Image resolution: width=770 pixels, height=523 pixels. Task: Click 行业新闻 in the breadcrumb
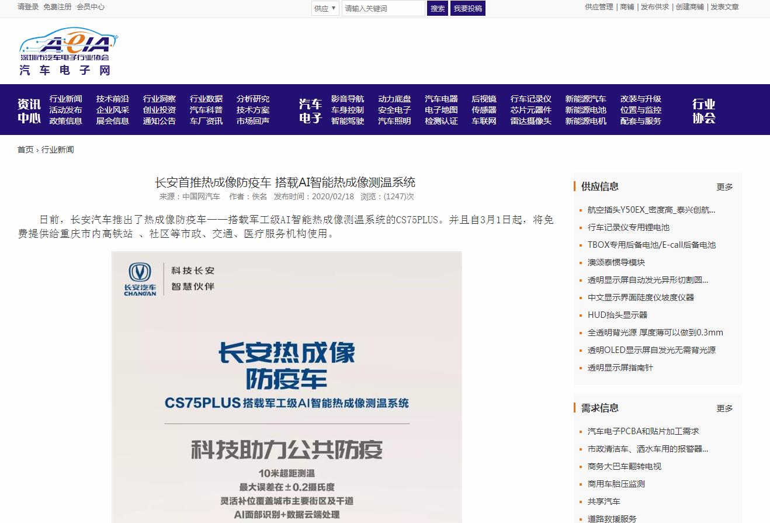(x=57, y=150)
